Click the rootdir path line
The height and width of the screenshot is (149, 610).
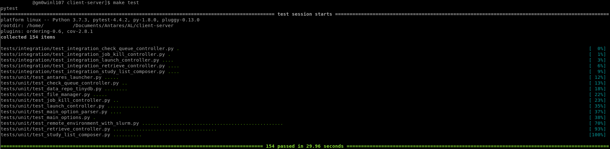point(87,26)
